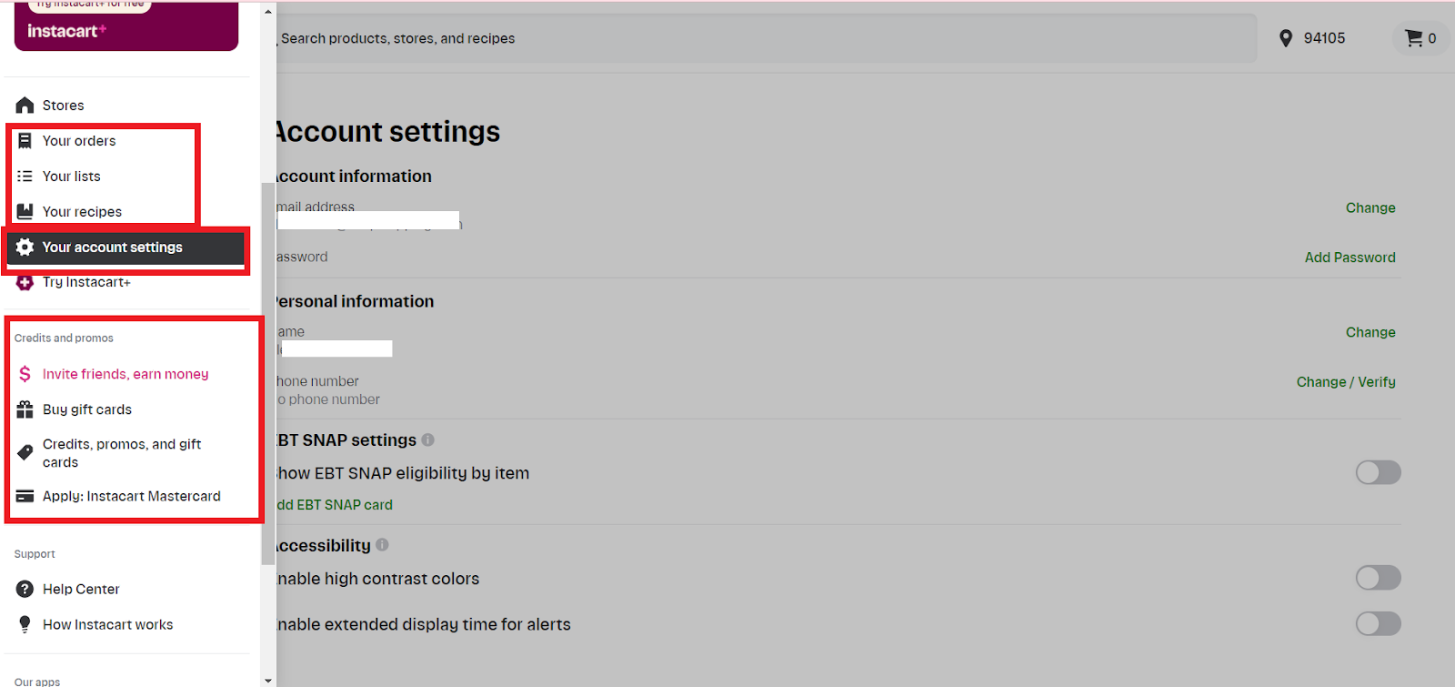The image size is (1455, 687).
Task: Select Your account settings item
Action: [126, 248]
